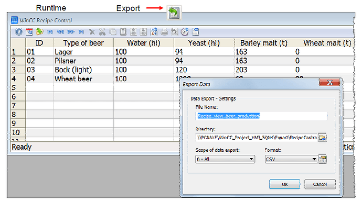Click the Yeast (hl) column header
The height and width of the screenshot is (202, 362).
pos(204,43)
